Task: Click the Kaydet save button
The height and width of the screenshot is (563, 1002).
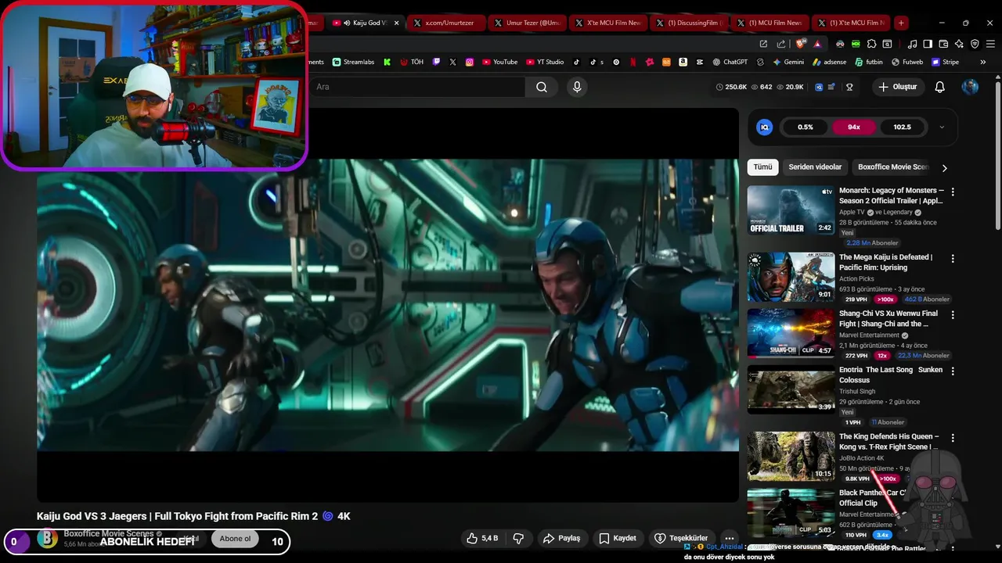Action: pos(617,538)
